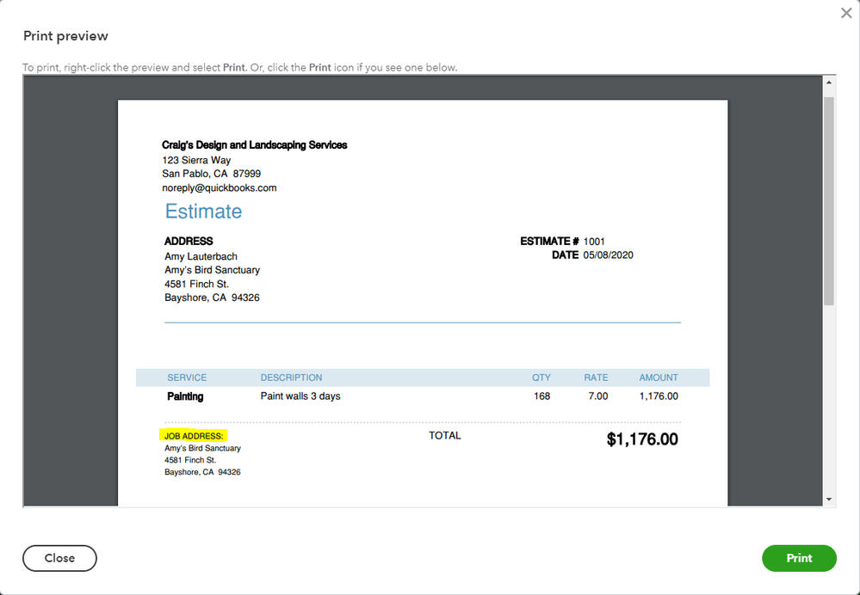
Task: Click the DATE label
Action: coord(566,255)
